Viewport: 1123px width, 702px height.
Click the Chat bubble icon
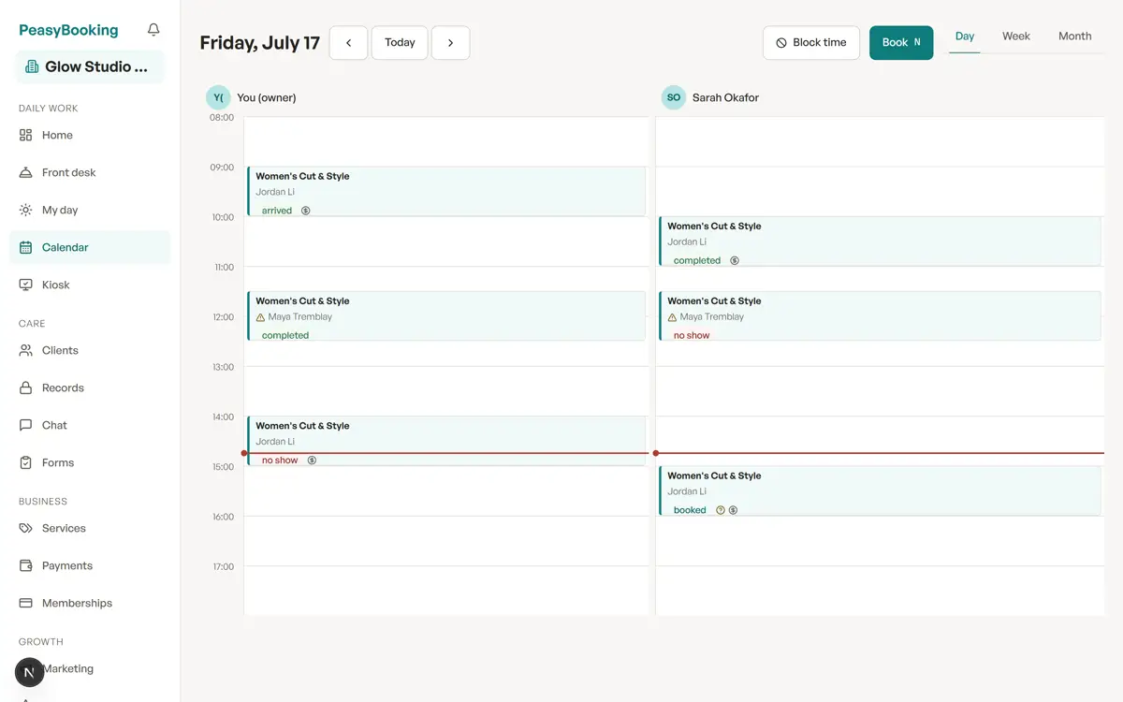click(26, 425)
